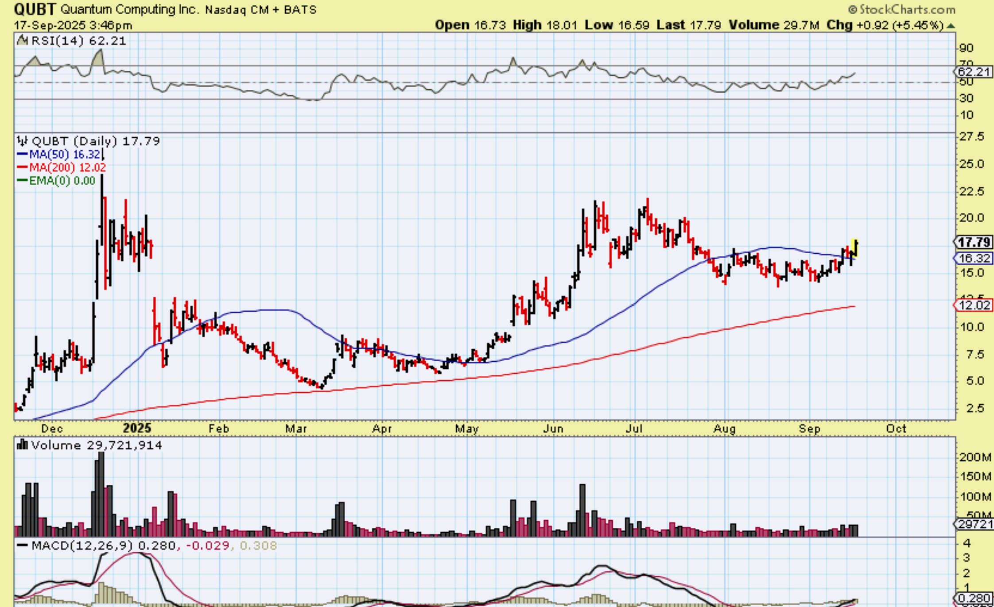Click the black MACD legend line marker
The height and width of the screenshot is (607, 994).
[x=23, y=545]
